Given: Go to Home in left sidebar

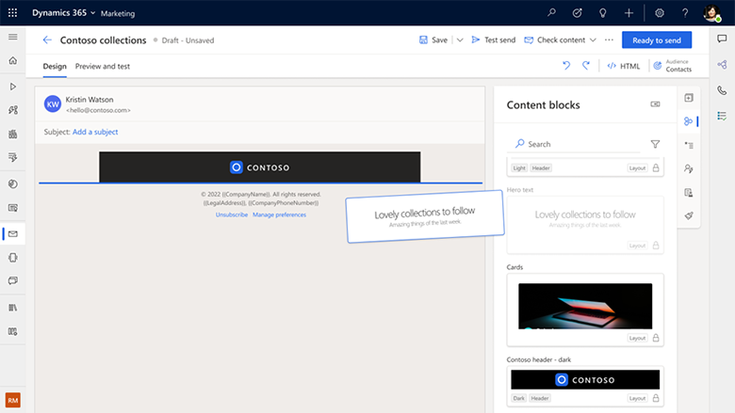Looking at the screenshot, I should 12,60.
